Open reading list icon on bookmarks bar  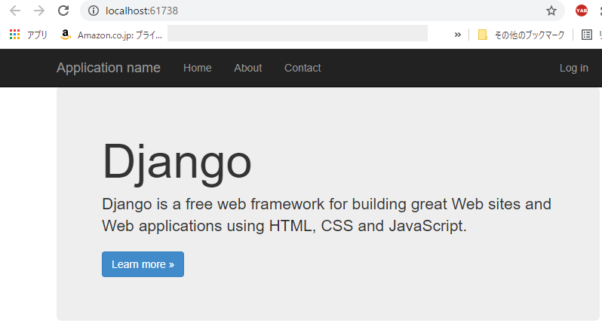pos(587,35)
